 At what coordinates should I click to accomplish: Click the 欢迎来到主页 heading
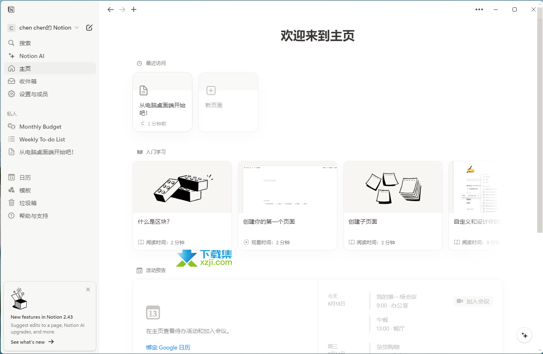tap(318, 36)
